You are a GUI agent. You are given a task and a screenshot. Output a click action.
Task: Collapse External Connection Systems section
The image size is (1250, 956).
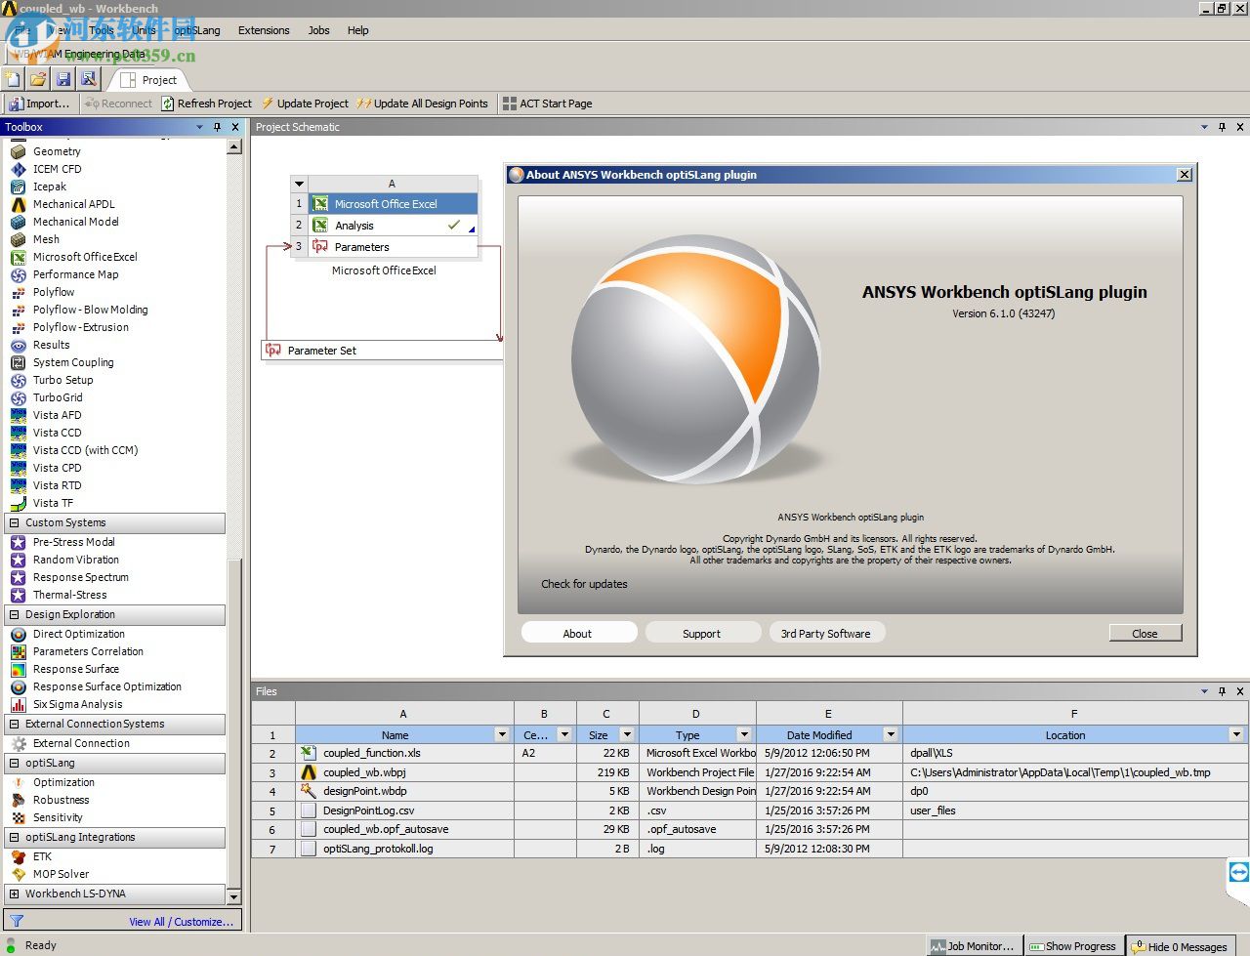tap(14, 724)
